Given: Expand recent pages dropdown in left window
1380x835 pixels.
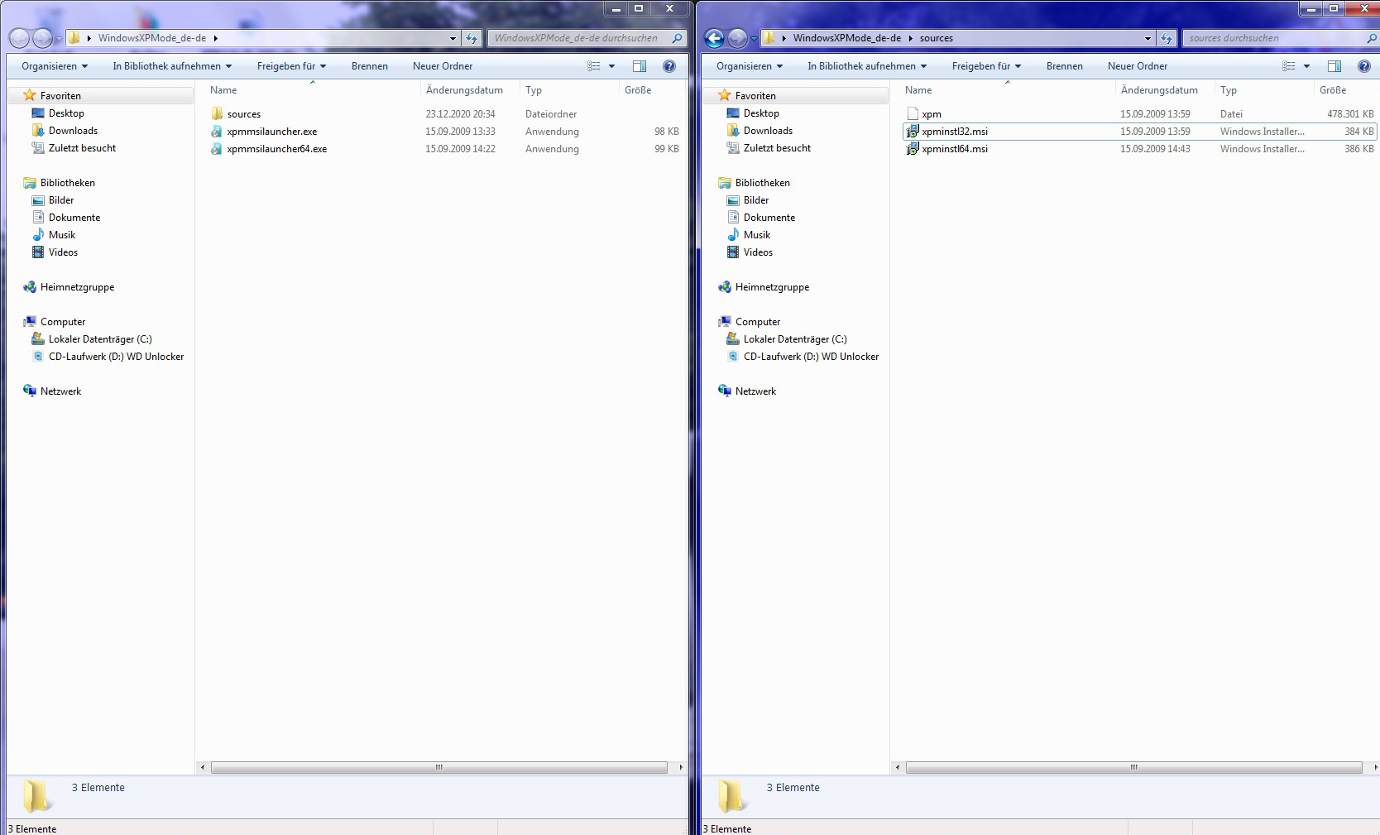Looking at the screenshot, I should 58,39.
